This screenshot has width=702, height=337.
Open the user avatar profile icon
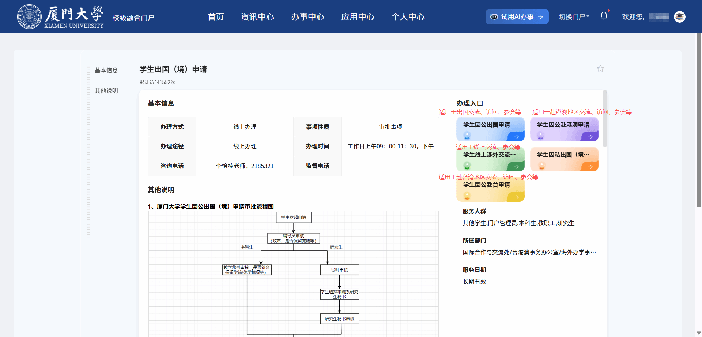(x=680, y=17)
